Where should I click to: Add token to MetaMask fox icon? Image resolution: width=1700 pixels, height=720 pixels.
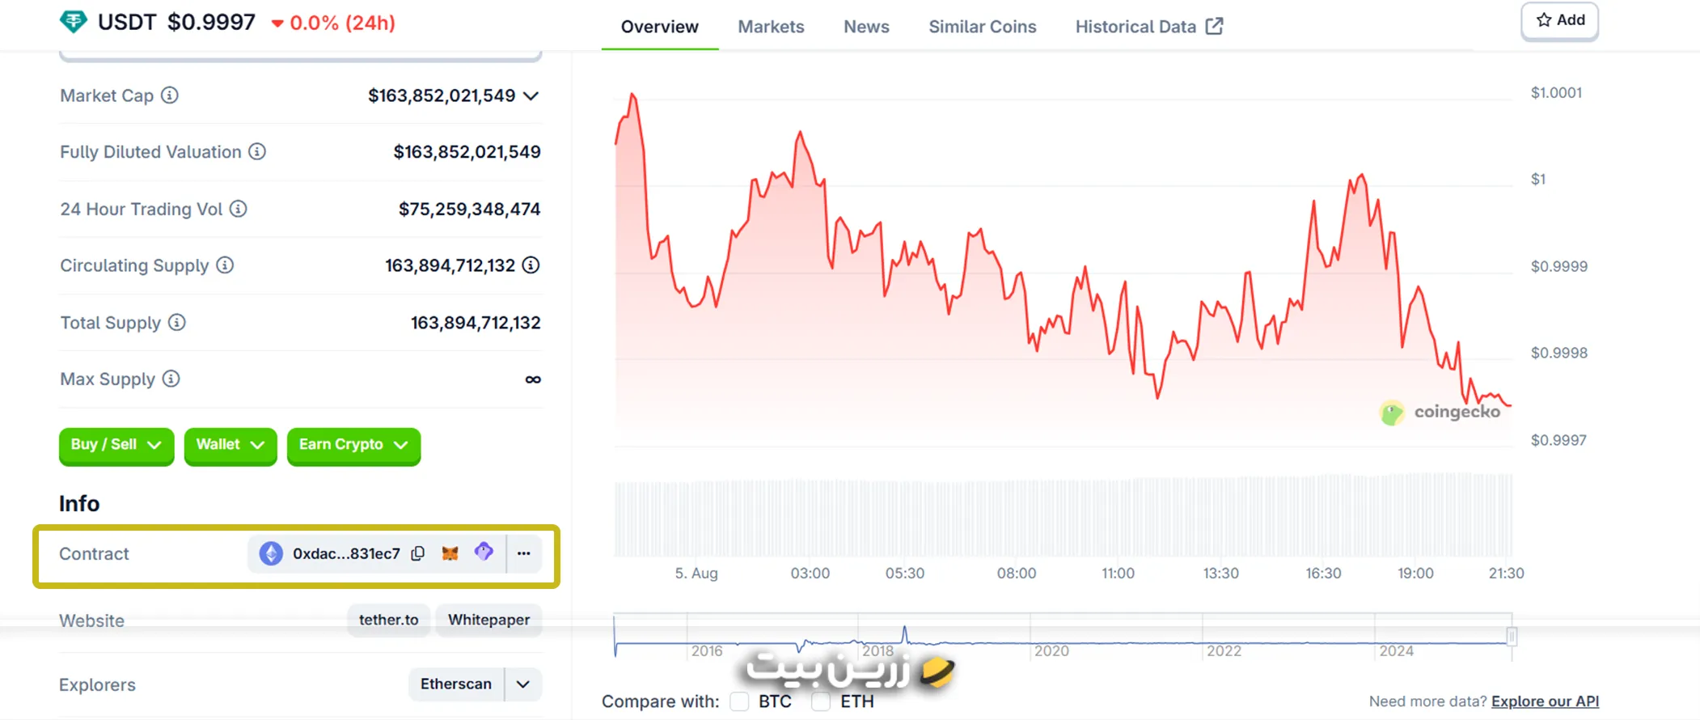pyautogui.click(x=450, y=553)
